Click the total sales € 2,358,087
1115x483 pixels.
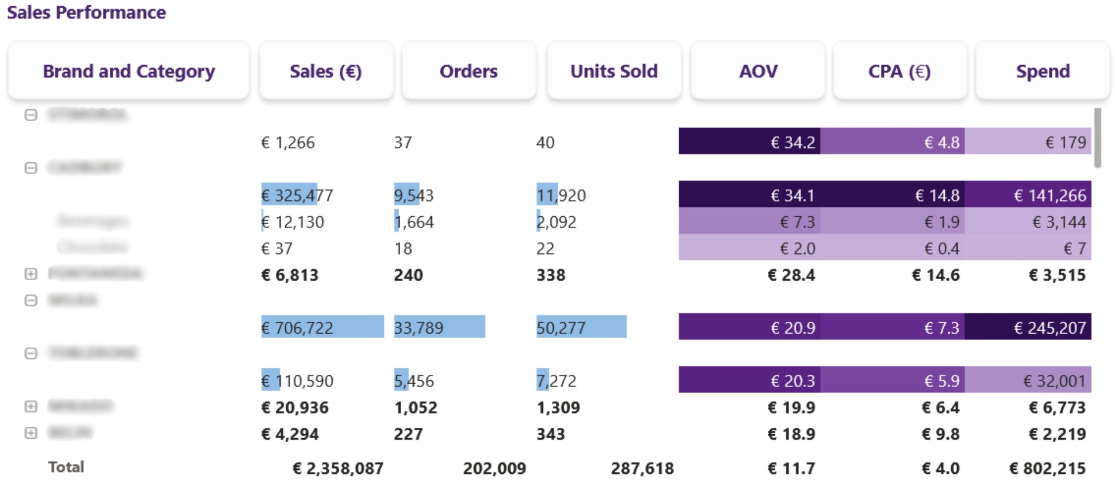pos(338,469)
